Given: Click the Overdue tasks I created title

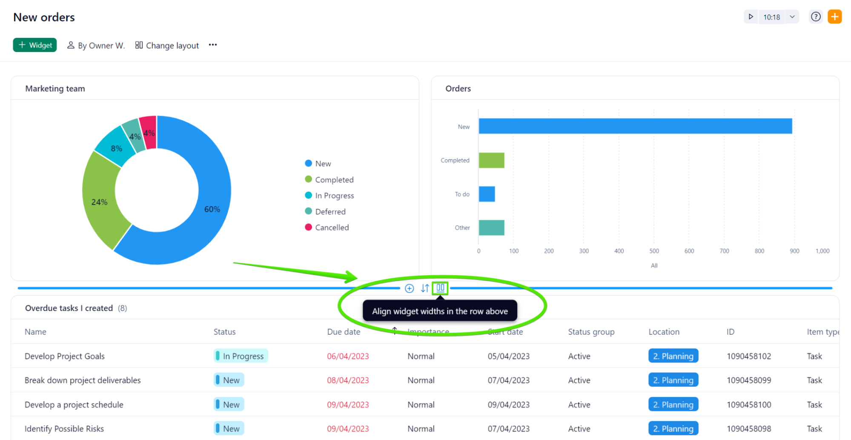Looking at the screenshot, I should (x=69, y=308).
